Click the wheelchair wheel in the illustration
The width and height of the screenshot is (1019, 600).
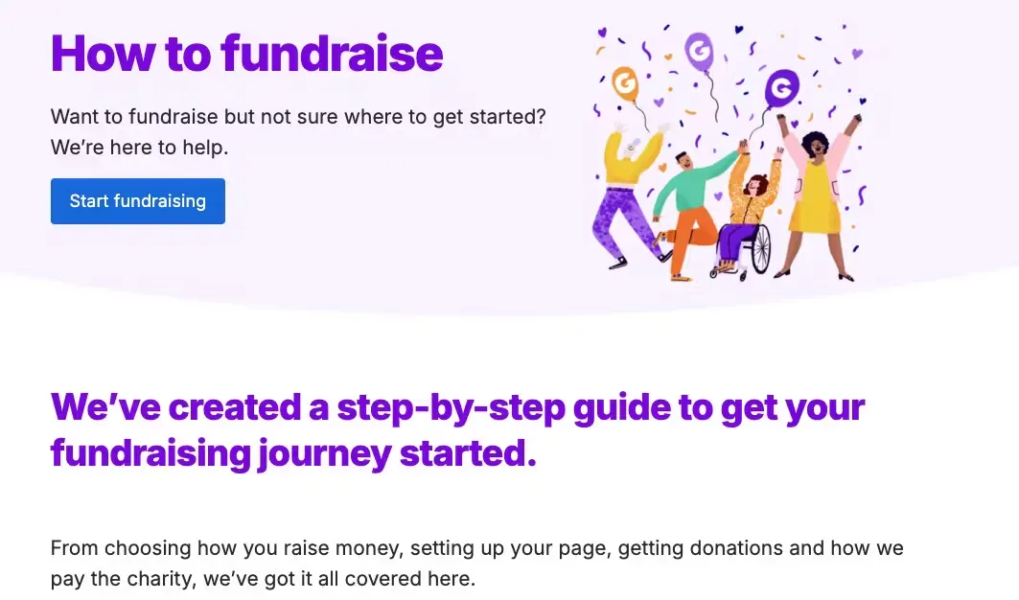(x=760, y=248)
